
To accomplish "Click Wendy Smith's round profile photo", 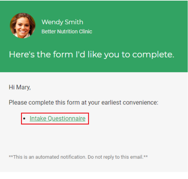I will click(23, 26).
